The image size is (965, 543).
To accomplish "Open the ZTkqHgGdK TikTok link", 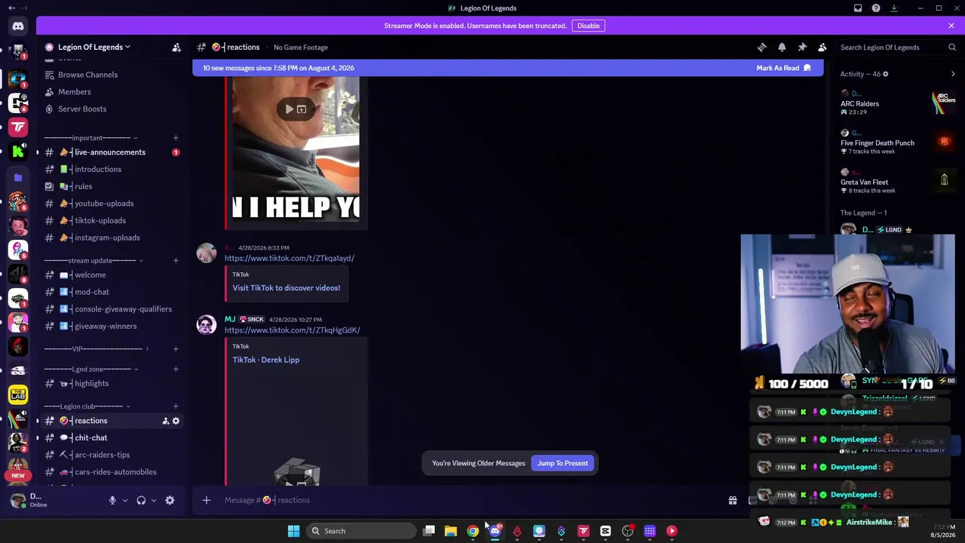I will pyautogui.click(x=293, y=330).
